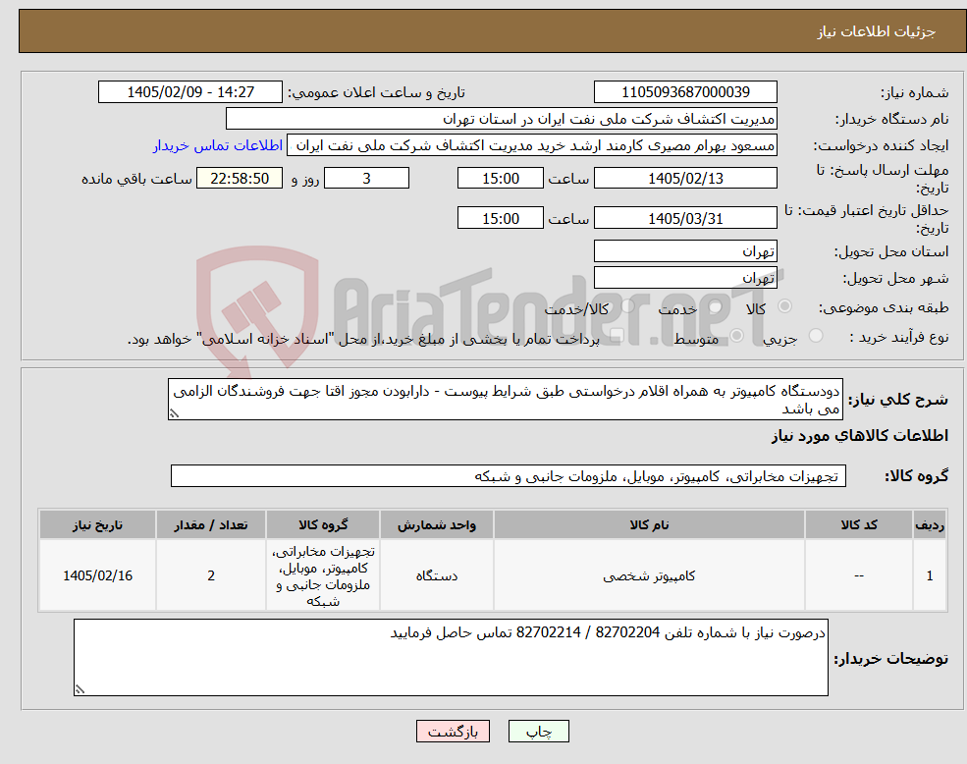
Task: Select the کالا/خدمت radio option
Action: point(627,306)
